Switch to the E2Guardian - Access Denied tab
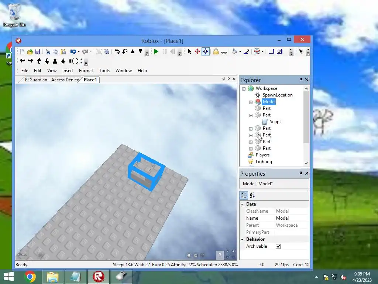Viewport: 378px width, 284px height. pos(52,80)
